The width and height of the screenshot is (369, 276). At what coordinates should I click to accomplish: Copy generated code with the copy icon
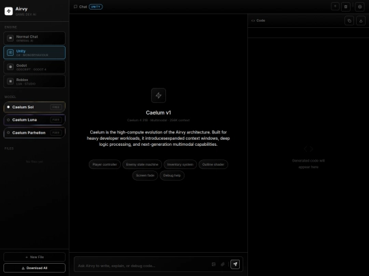tap(349, 20)
